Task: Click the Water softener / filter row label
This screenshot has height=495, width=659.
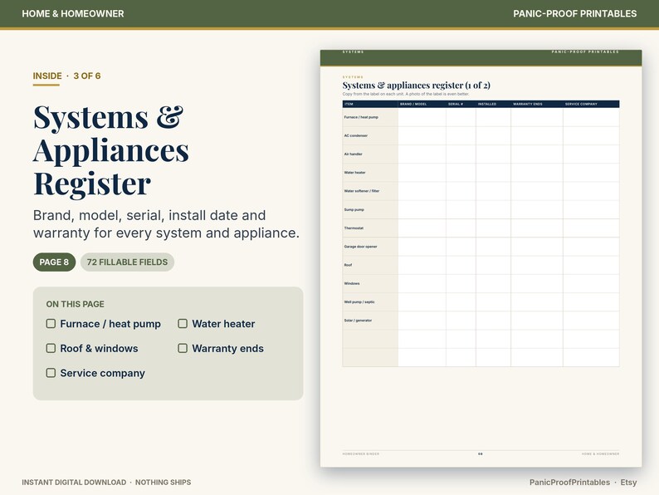Action: pos(361,191)
